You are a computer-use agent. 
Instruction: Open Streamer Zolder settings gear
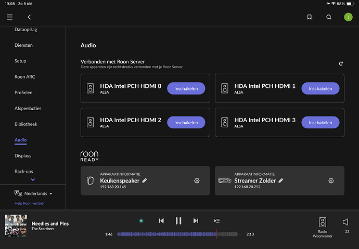pos(331,180)
